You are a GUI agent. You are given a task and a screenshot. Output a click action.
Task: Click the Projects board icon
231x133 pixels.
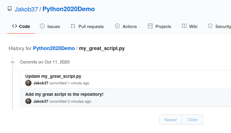[150, 26]
